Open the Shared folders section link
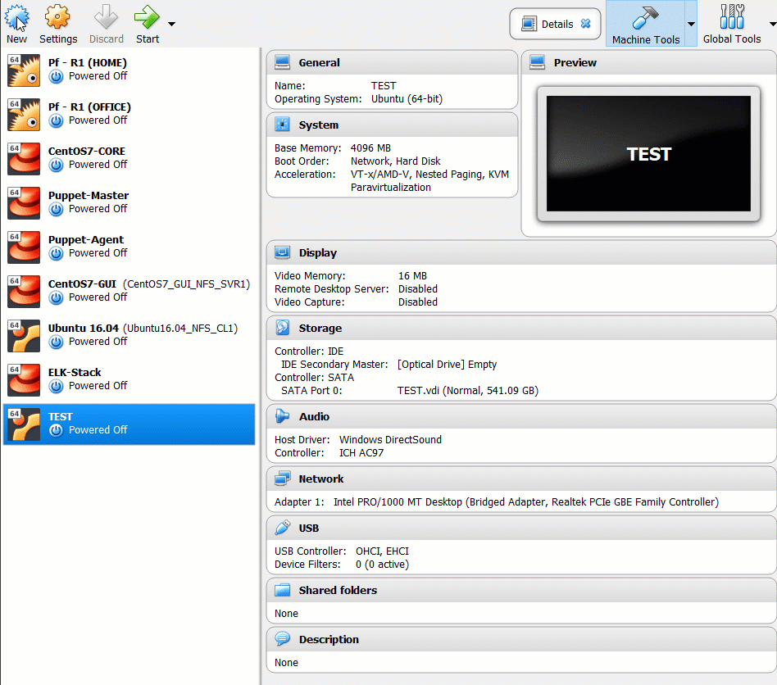This screenshot has height=685, width=777. [x=338, y=591]
